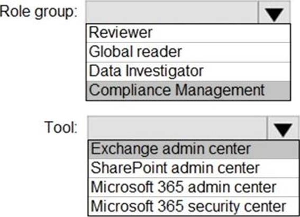Switch tool to Microsoft 365 security center
Image resolution: width=300 pixels, height=217 pixels.
tap(194, 206)
